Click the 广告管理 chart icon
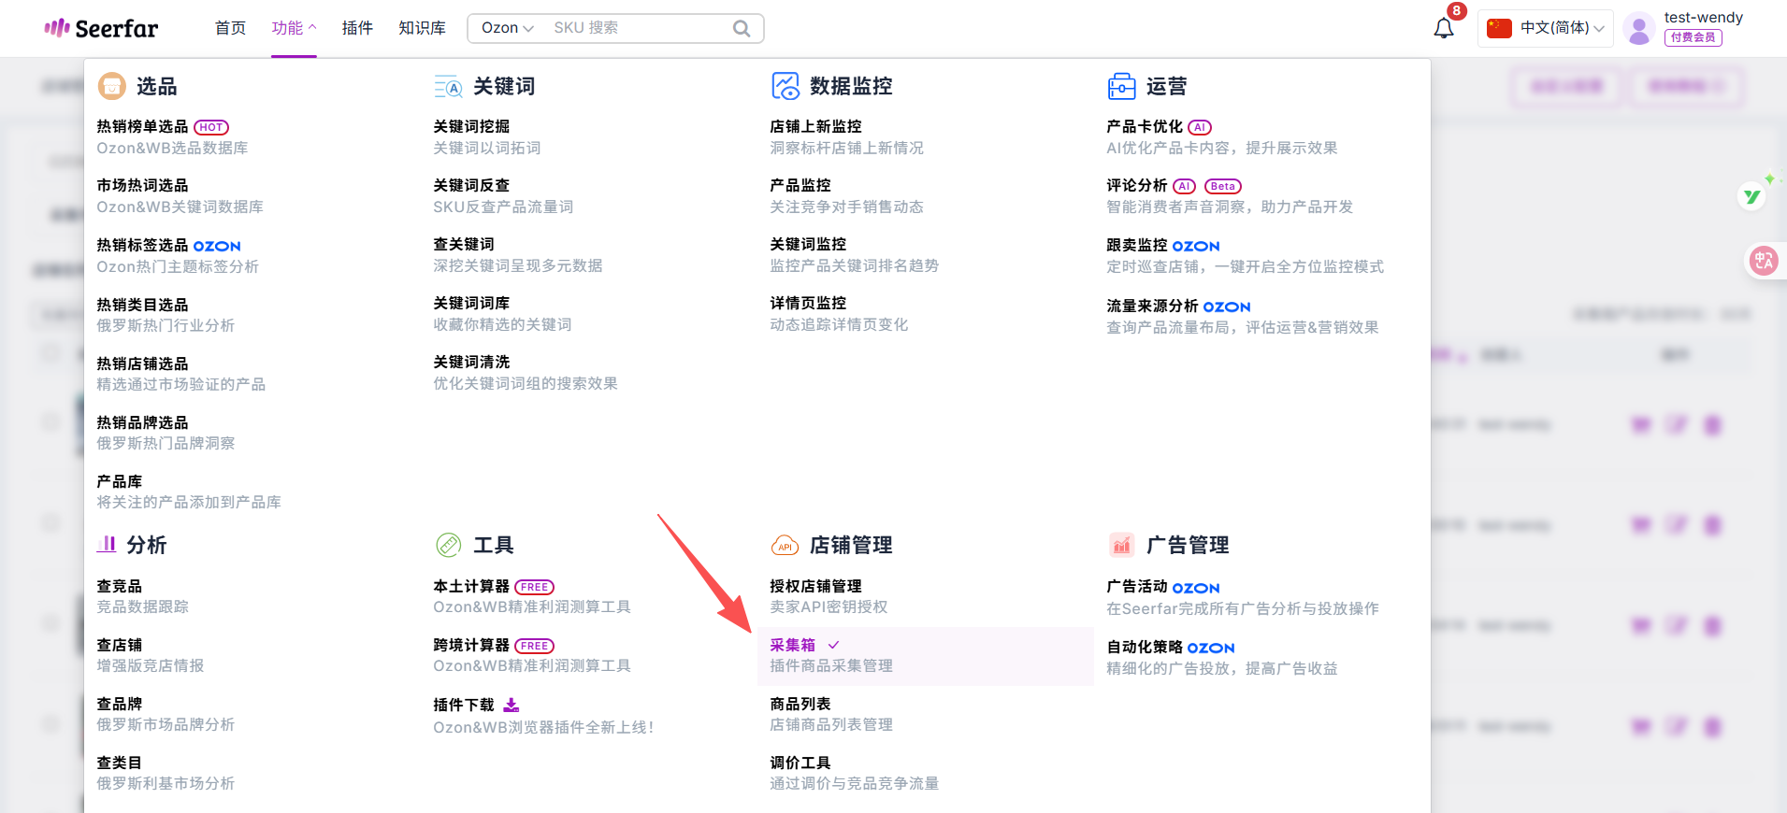Screen dimensions: 1787x813 [1121, 545]
